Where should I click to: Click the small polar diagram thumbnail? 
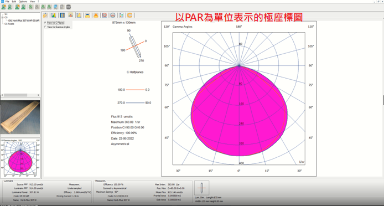click(x=20, y=158)
